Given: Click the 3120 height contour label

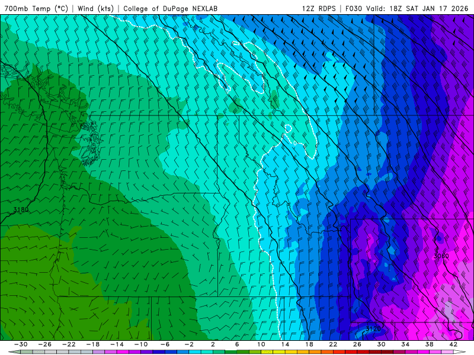Looking at the screenshot, I should click(x=373, y=329).
